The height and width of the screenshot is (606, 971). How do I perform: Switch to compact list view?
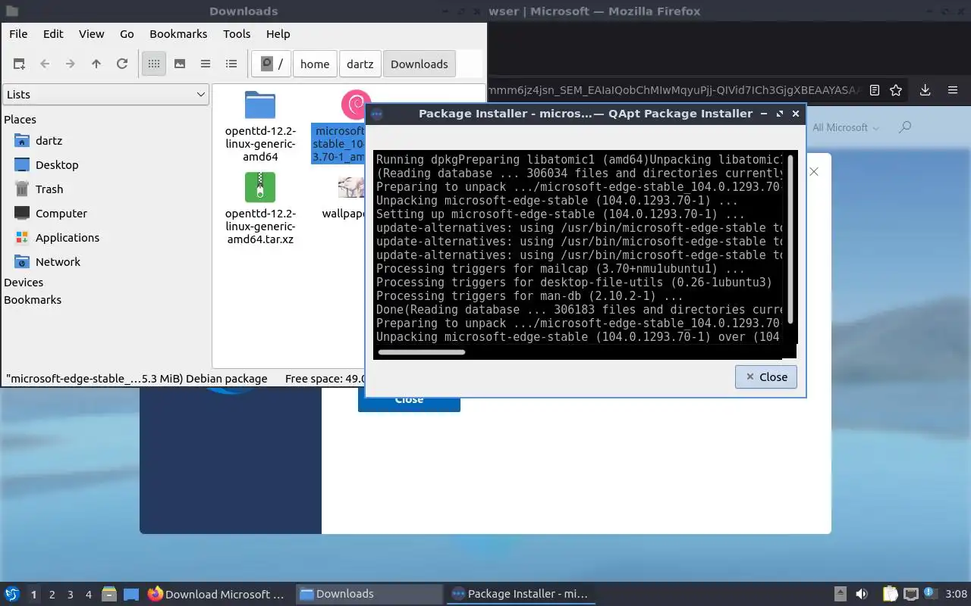click(x=206, y=64)
